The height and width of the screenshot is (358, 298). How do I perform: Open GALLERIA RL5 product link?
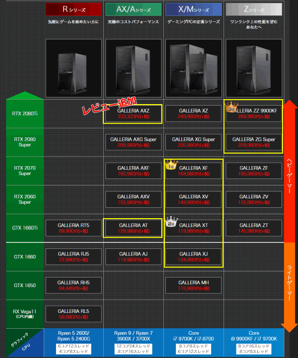[74, 314]
